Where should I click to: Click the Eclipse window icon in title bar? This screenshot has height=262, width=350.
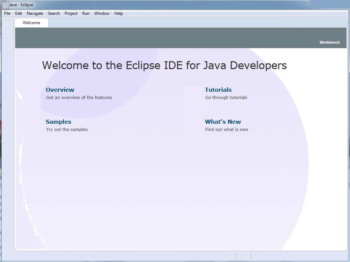5,5
